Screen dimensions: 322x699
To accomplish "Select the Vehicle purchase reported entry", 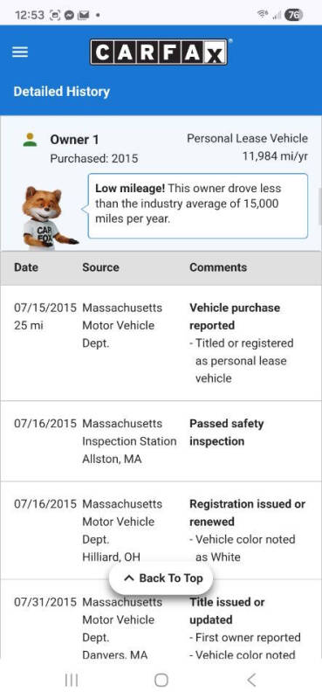I will [161, 343].
